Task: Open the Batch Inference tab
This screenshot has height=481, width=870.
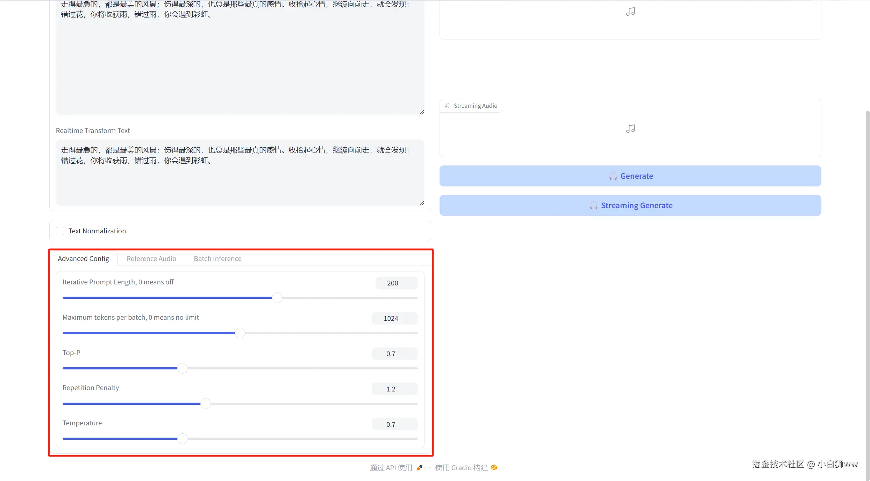Action: click(217, 259)
